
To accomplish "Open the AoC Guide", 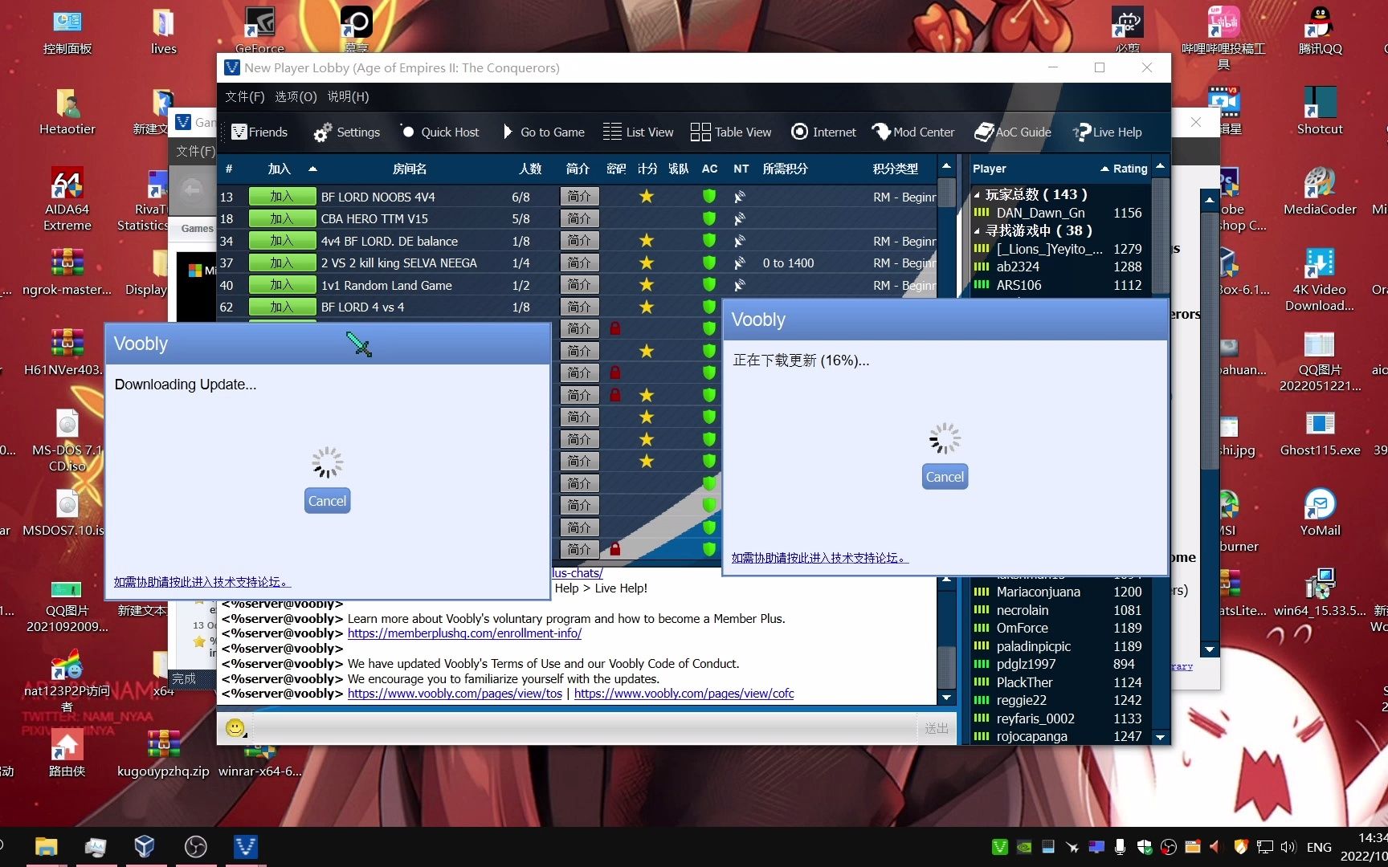I will [1013, 132].
